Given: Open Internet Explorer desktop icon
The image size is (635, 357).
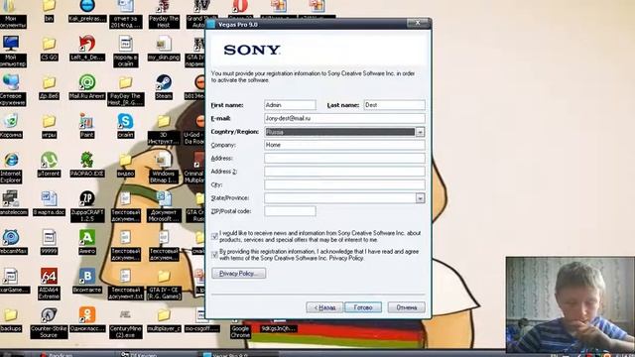Looking at the screenshot, I should pyautogui.click(x=11, y=161).
